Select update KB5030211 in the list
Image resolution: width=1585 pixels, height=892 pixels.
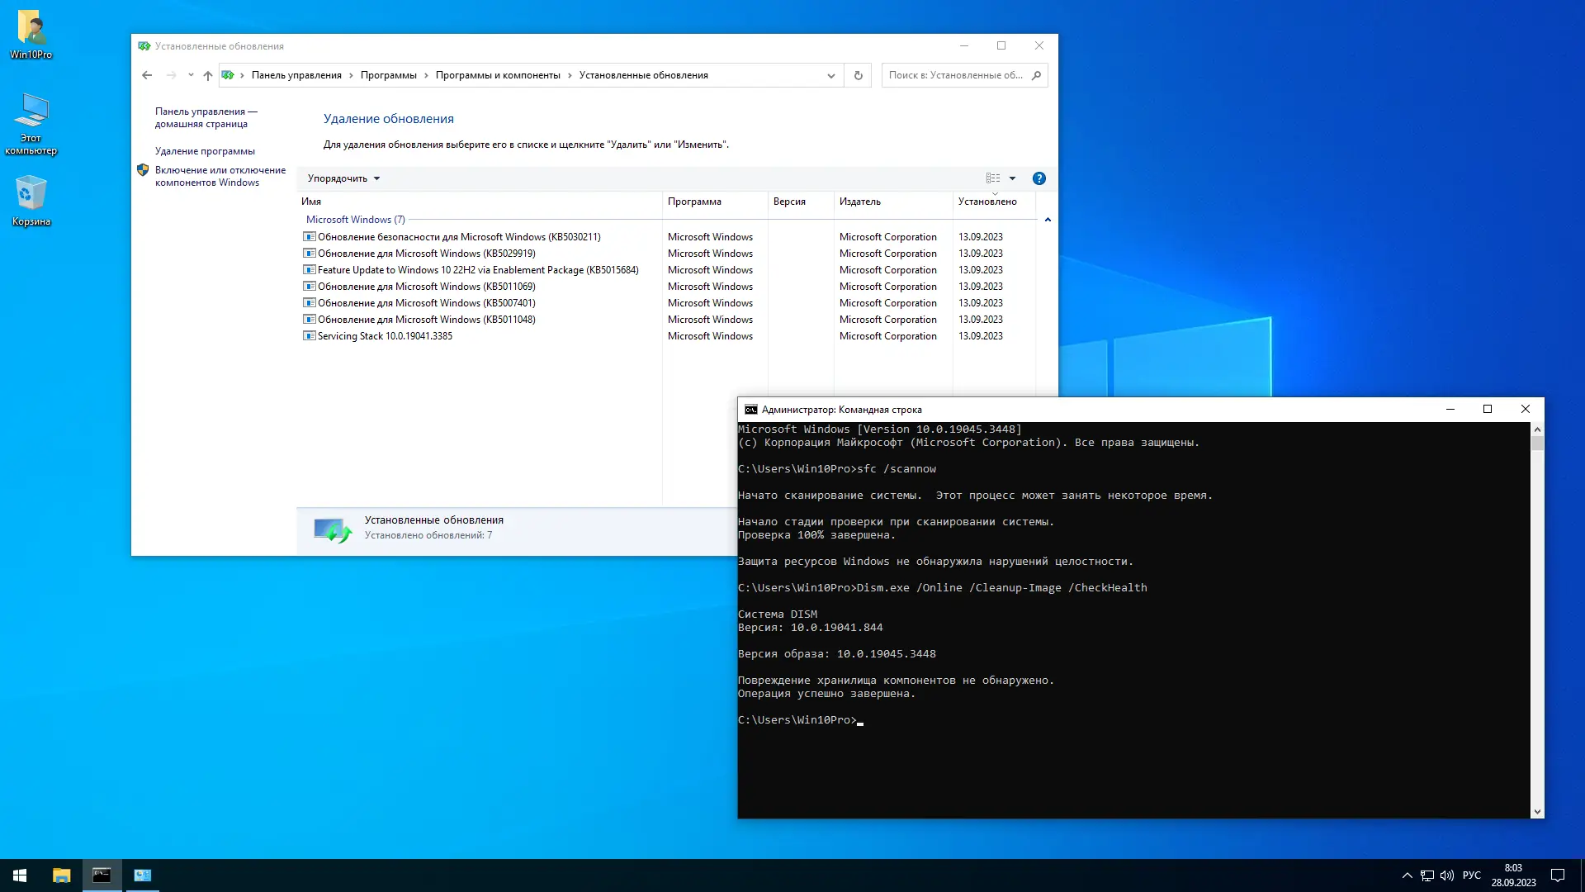(459, 237)
